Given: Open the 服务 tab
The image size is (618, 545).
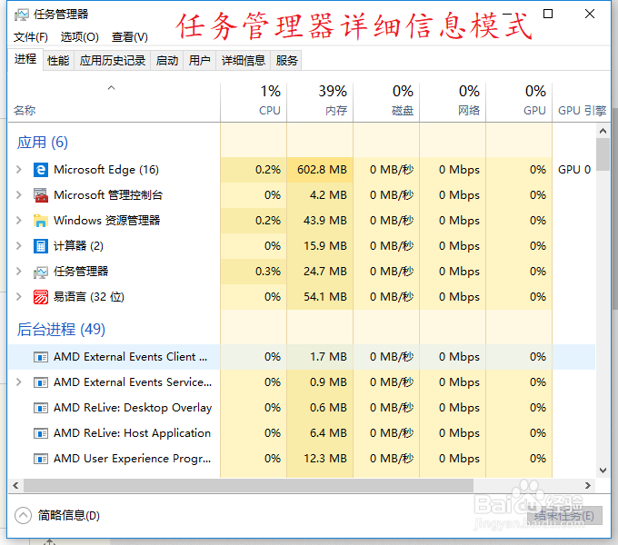Looking at the screenshot, I should tap(286, 61).
